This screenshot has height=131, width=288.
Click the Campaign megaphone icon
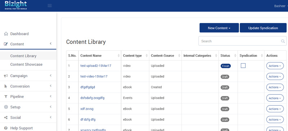point(6,76)
